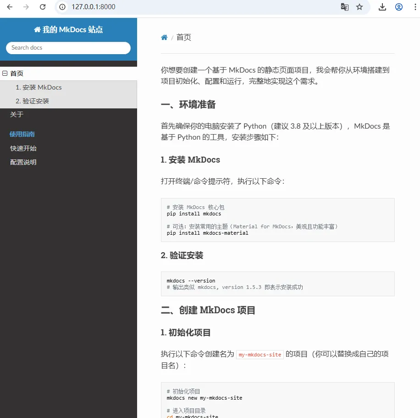Image resolution: width=420 pixels, height=418 pixels.
Task: Select 首页 in the sidebar
Action: click(x=17, y=73)
